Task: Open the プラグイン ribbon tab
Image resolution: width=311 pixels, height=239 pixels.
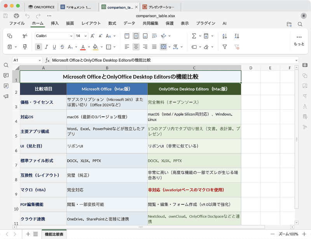Action: pos(206,23)
